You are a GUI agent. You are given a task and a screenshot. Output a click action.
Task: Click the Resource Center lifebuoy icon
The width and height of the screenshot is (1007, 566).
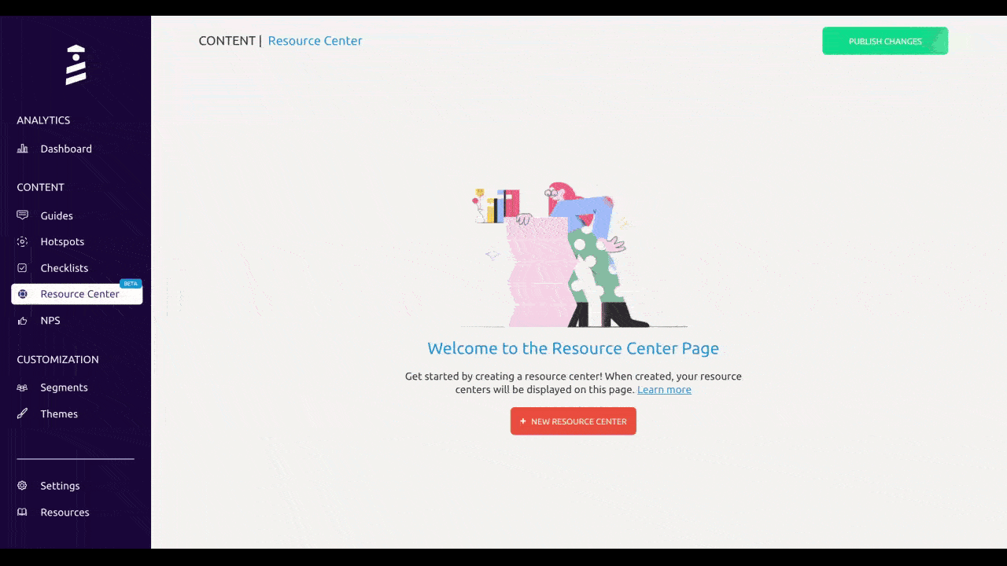click(23, 294)
